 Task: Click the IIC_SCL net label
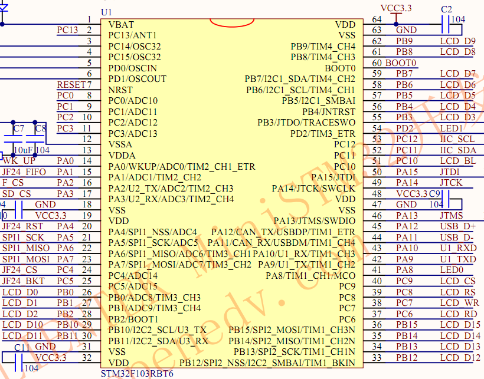click(457, 139)
